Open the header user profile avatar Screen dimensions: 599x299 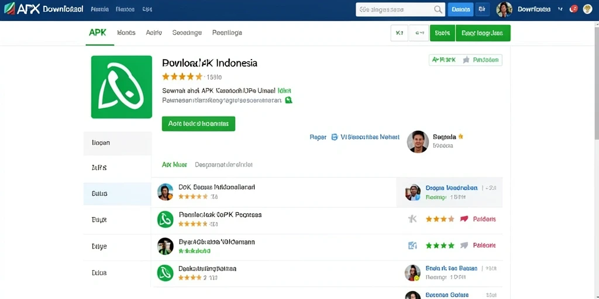[504, 9]
